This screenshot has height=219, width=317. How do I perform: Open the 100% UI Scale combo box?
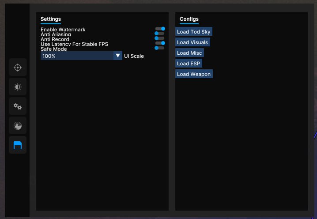[77, 56]
